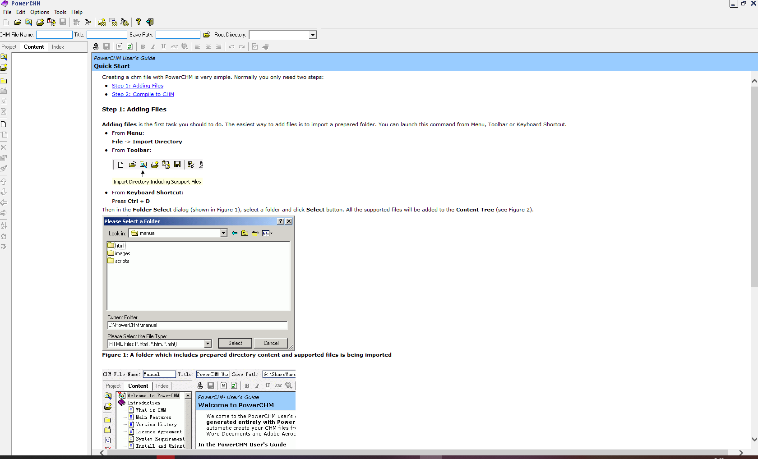Click vertical scrollbar up arrow
The width and height of the screenshot is (758, 459).
click(x=754, y=81)
